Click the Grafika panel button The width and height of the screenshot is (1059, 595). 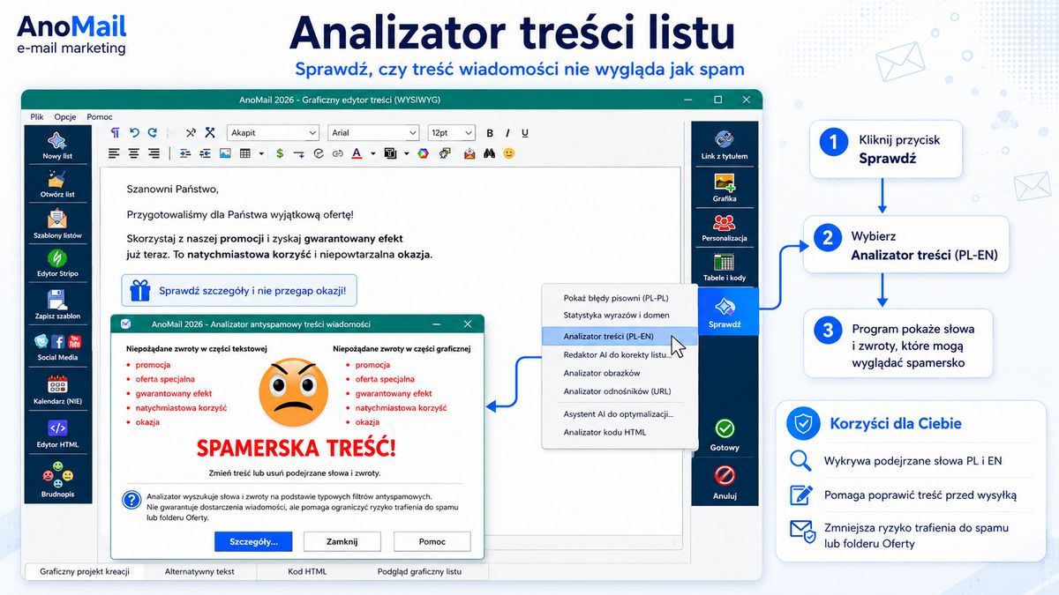725,187
